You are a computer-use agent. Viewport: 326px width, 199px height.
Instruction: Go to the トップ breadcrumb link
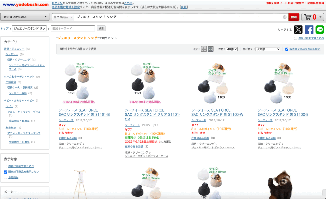4,28
